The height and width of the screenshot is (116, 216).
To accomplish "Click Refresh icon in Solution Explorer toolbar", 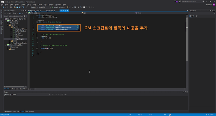I will [x=20, y=13].
